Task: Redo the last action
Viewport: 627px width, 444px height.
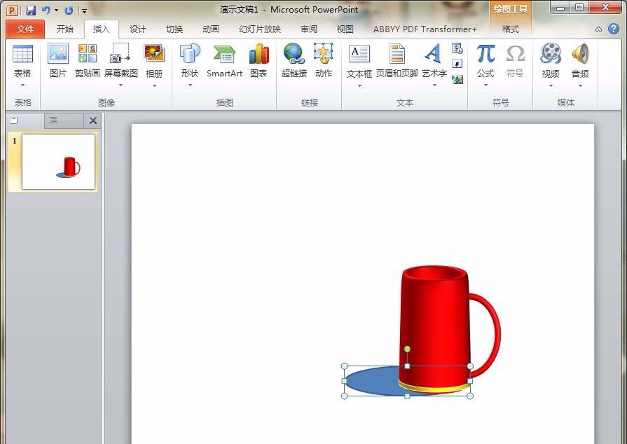Action: coord(69,11)
